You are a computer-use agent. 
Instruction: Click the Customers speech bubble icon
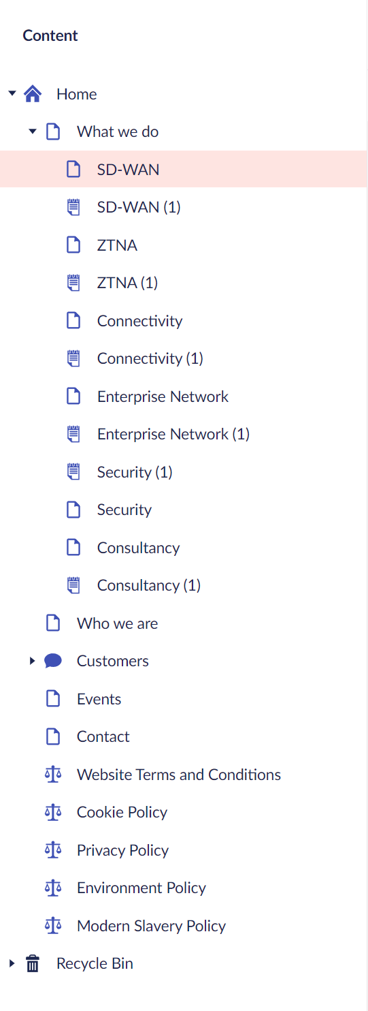pos(53,661)
